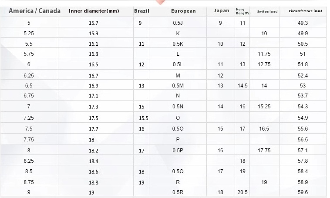Select the Hong Kong 20.5 cell

coord(242,192)
